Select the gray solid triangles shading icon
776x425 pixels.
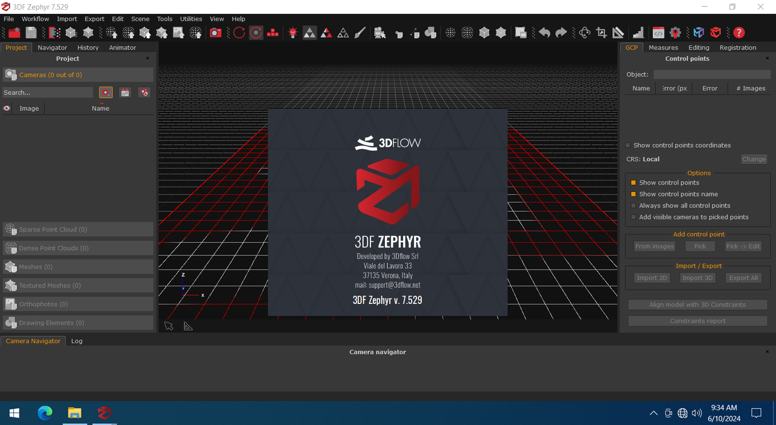[310, 33]
